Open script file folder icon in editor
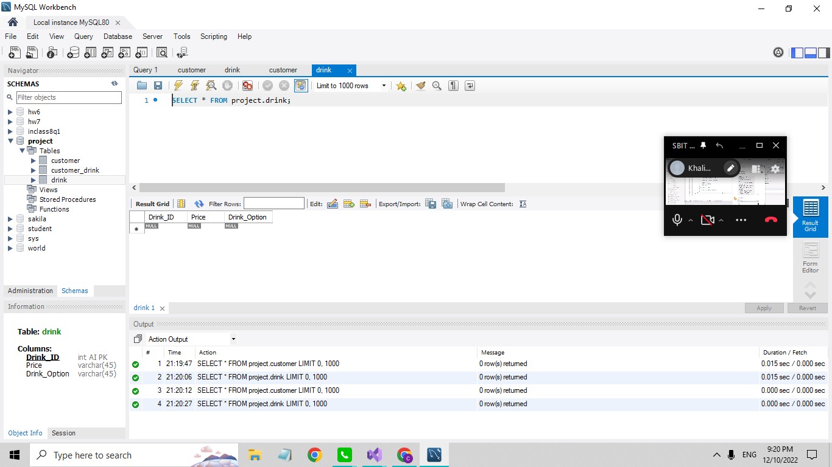Image resolution: width=832 pixels, height=467 pixels. pyautogui.click(x=142, y=86)
